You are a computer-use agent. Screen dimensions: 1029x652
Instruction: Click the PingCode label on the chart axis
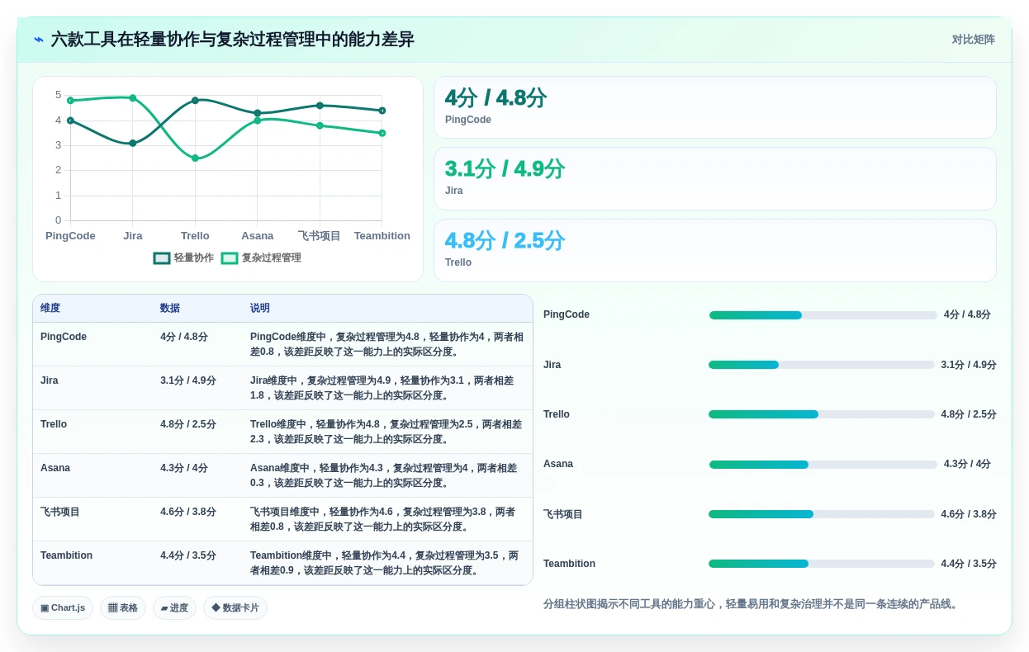[70, 236]
